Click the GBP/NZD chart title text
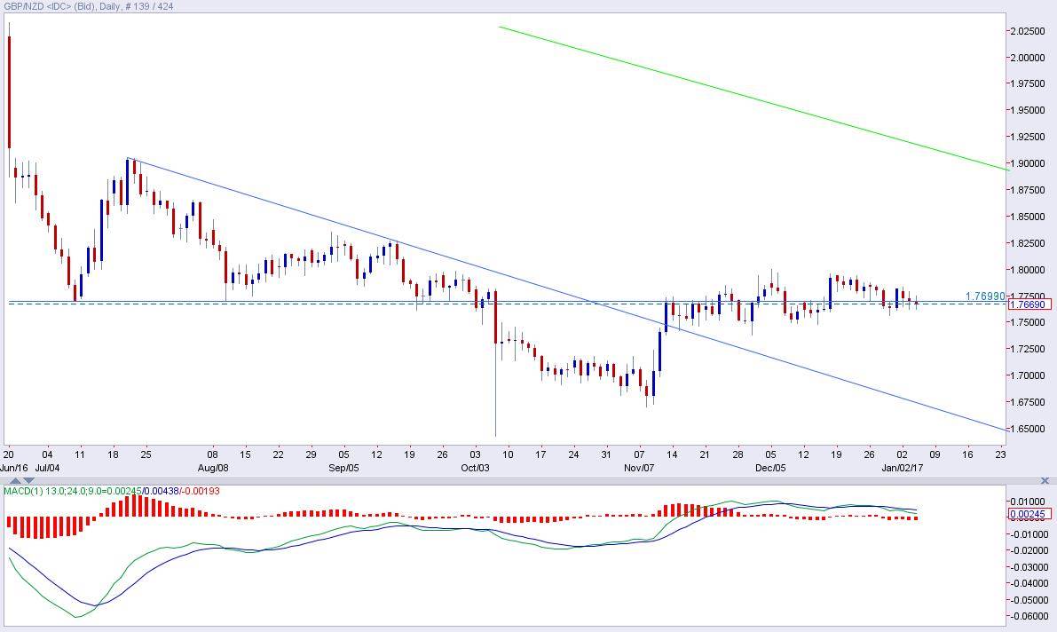Image resolution: width=1057 pixels, height=632 pixels. tap(88, 6)
